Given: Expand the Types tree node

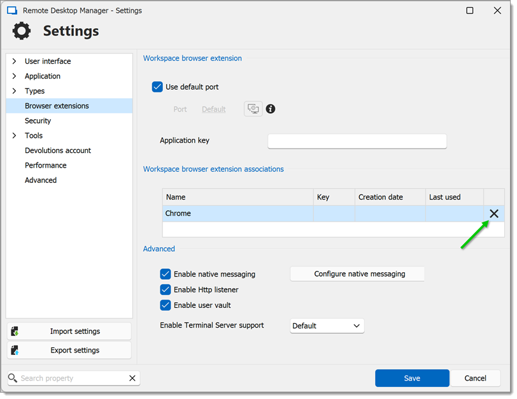Looking at the screenshot, I should [x=14, y=91].
